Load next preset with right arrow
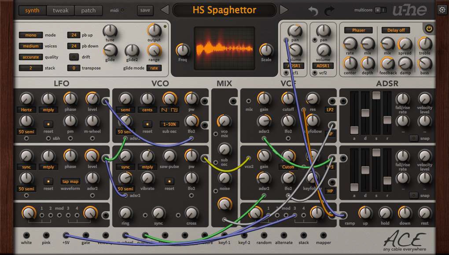This screenshot has height=255, width=449. point(284,10)
